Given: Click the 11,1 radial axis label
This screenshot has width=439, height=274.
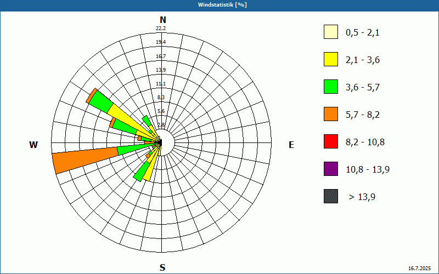Looking at the screenshot, I should [161, 84].
